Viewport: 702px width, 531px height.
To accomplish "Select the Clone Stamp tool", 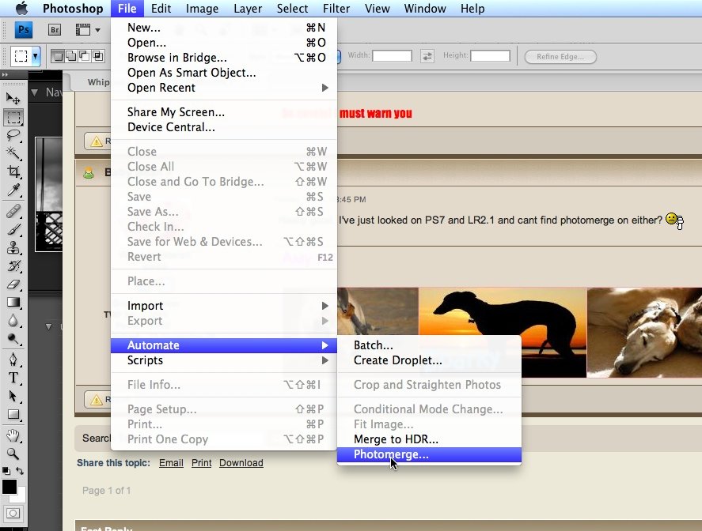I will point(13,247).
